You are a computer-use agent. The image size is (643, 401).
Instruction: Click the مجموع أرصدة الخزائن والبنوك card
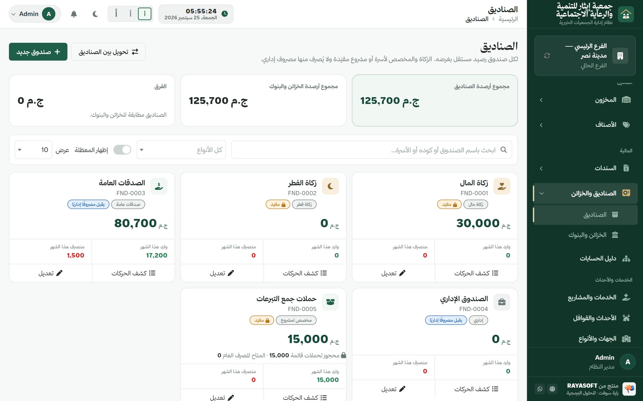[263, 100]
